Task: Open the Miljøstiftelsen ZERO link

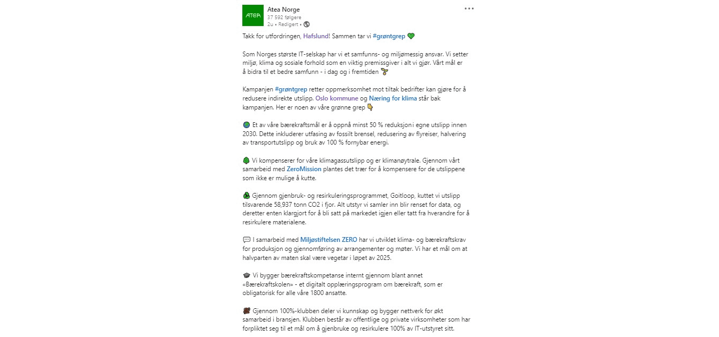Action: coord(329,240)
